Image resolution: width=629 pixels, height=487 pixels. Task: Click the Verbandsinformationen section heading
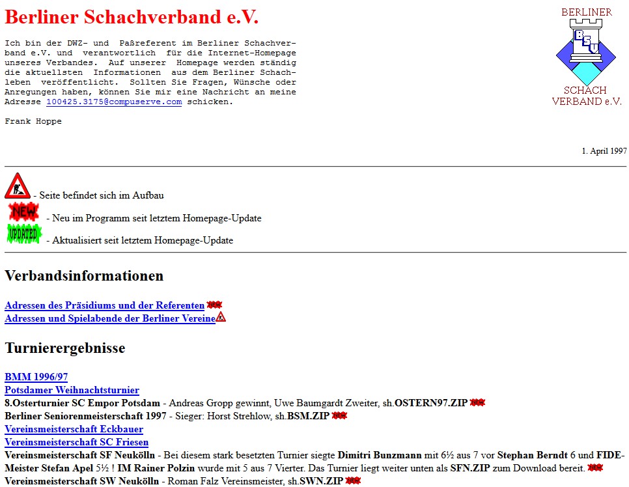click(x=84, y=276)
